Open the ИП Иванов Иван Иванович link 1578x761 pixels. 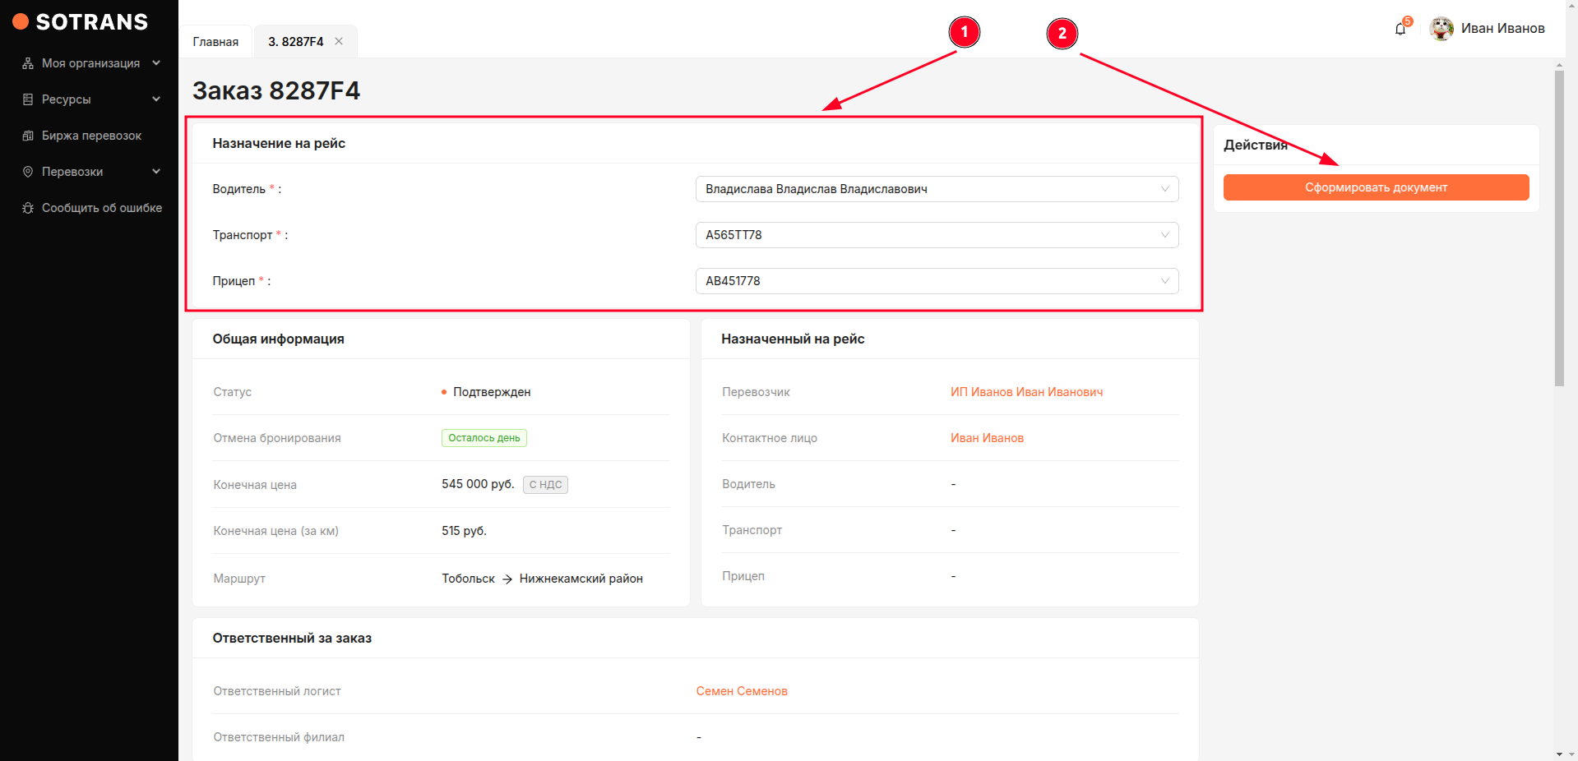1026,392
